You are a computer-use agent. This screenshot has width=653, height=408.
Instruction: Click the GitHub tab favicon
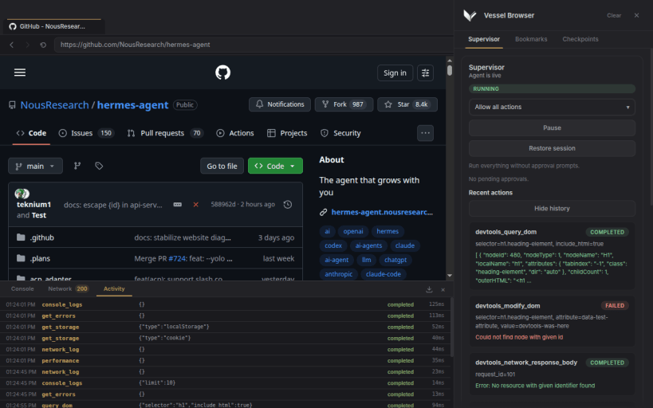pyautogui.click(x=13, y=26)
